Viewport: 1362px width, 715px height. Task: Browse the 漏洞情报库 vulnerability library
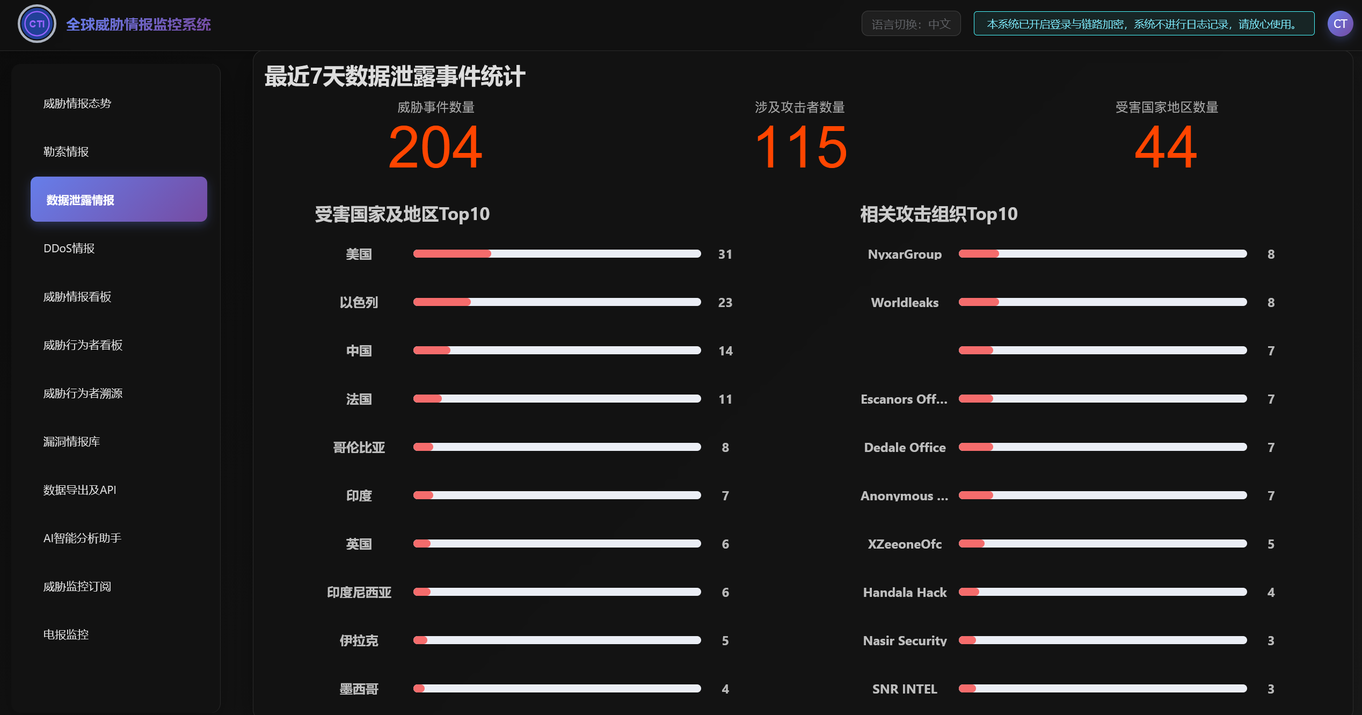pyautogui.click(x=71, y=441)
